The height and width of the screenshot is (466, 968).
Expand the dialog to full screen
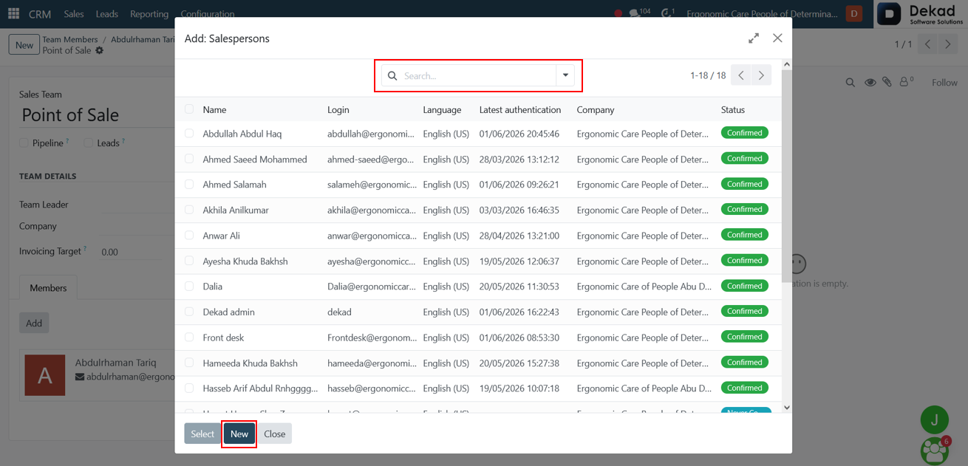(x=754, y=38)
